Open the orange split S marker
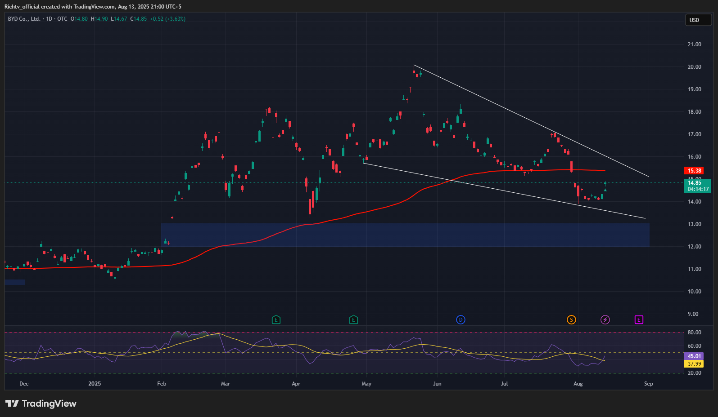 pos(571,320)
